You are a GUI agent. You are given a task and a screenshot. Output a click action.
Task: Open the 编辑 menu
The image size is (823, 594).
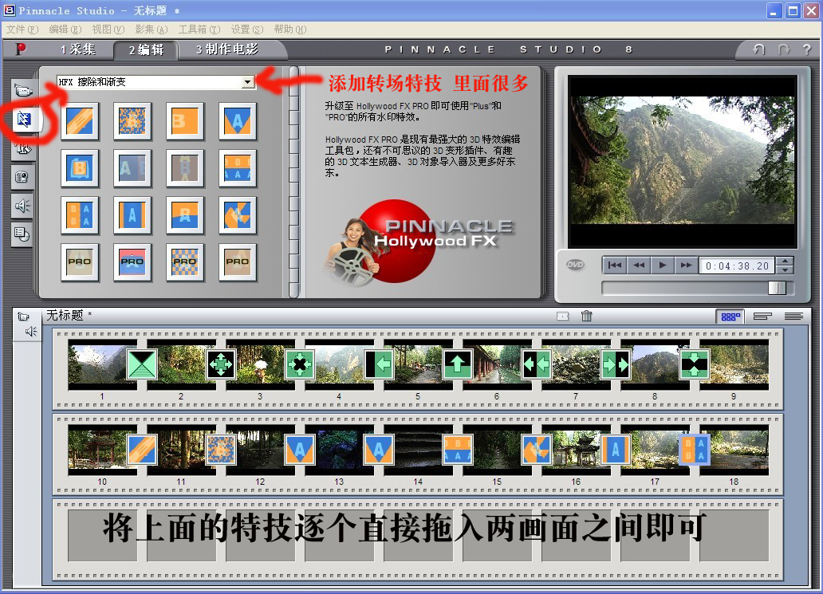tap(65, 30)
